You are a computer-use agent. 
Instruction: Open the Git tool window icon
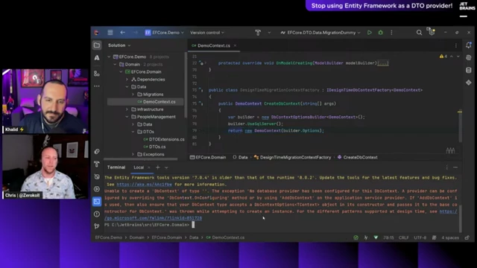click(97, 226)
